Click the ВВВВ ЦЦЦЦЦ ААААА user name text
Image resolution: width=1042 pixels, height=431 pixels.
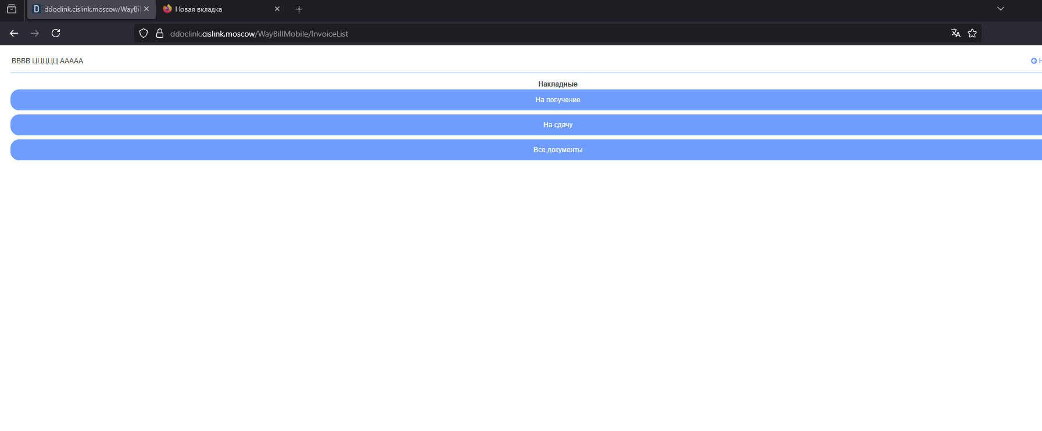click(x=48, y=61)
